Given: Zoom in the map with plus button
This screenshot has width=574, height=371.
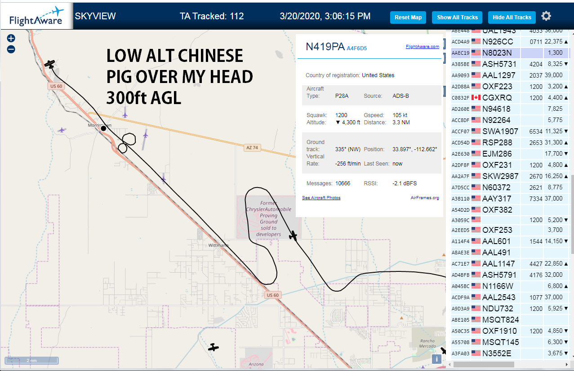Looking at the screenshot, I should pos(11,39).
